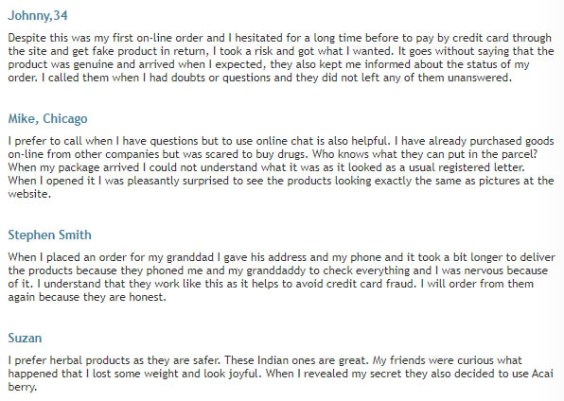Click the Johnny,34 reviewer heading
564x401 pixels.
pyautogui.click(x=38, y=15)
